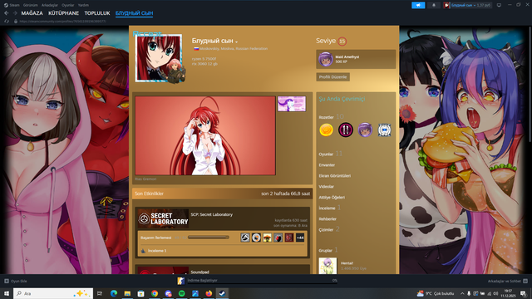Image resolution: width=532 pixels, height=299 pixels.
Task: Switch to Big Picture mode icon
Action: (499, 5)
